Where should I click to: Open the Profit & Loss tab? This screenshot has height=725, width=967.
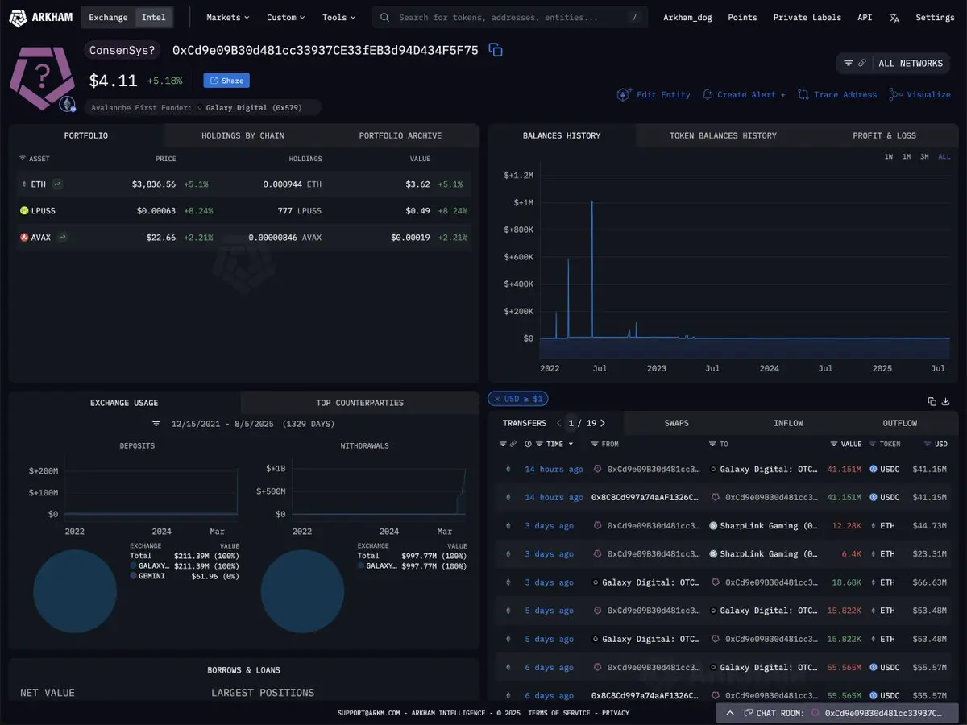click(x=884, y=135)
